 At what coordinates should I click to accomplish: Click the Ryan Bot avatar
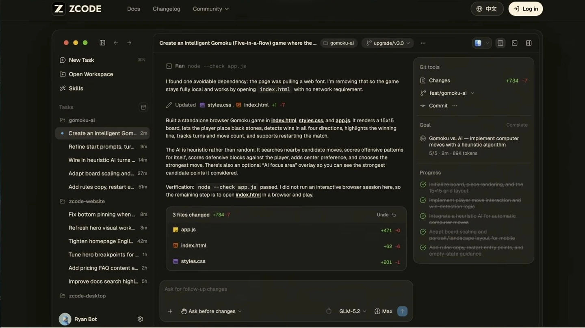(65, 319)
